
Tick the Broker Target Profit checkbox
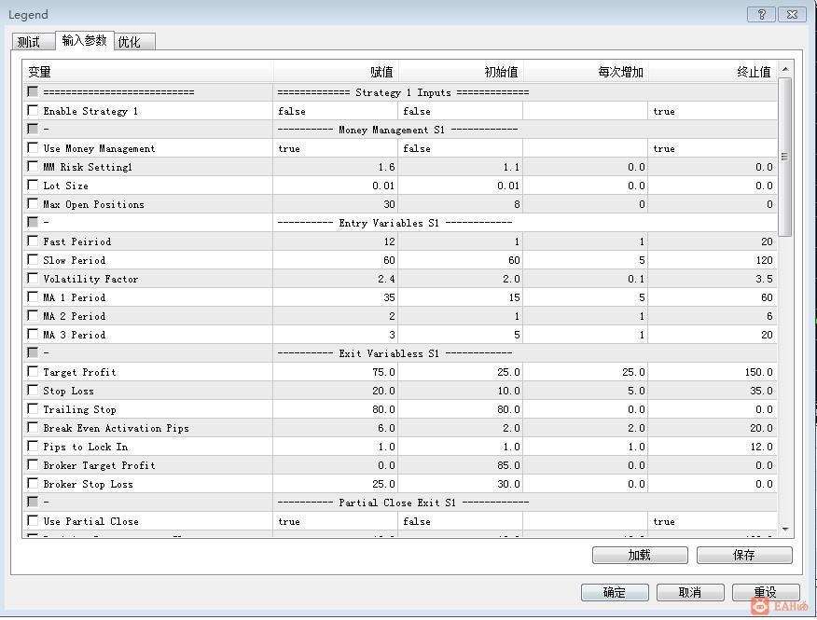[x=33, y=464]
